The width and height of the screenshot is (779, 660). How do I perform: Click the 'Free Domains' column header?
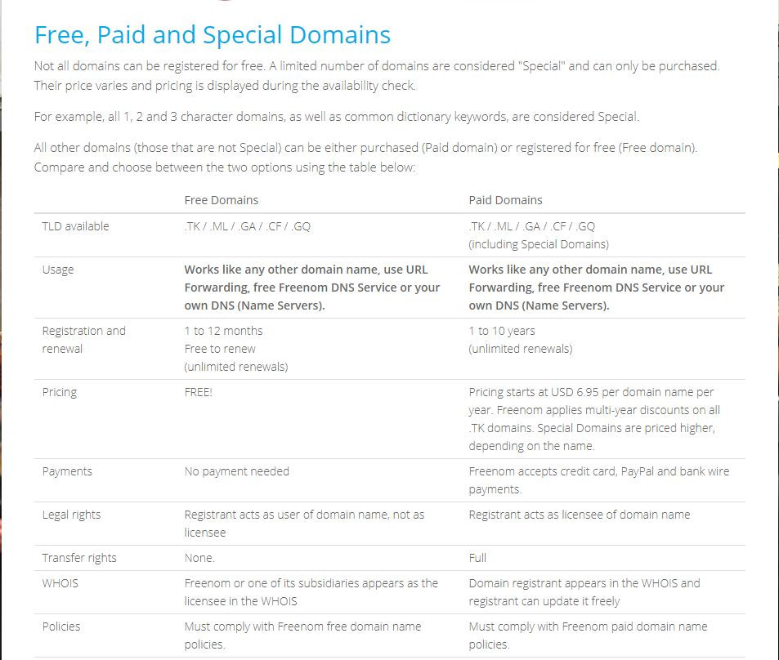tap(221, 200)
